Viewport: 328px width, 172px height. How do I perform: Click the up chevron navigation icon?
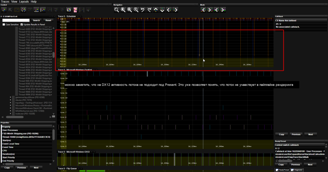tap(156, 10)
